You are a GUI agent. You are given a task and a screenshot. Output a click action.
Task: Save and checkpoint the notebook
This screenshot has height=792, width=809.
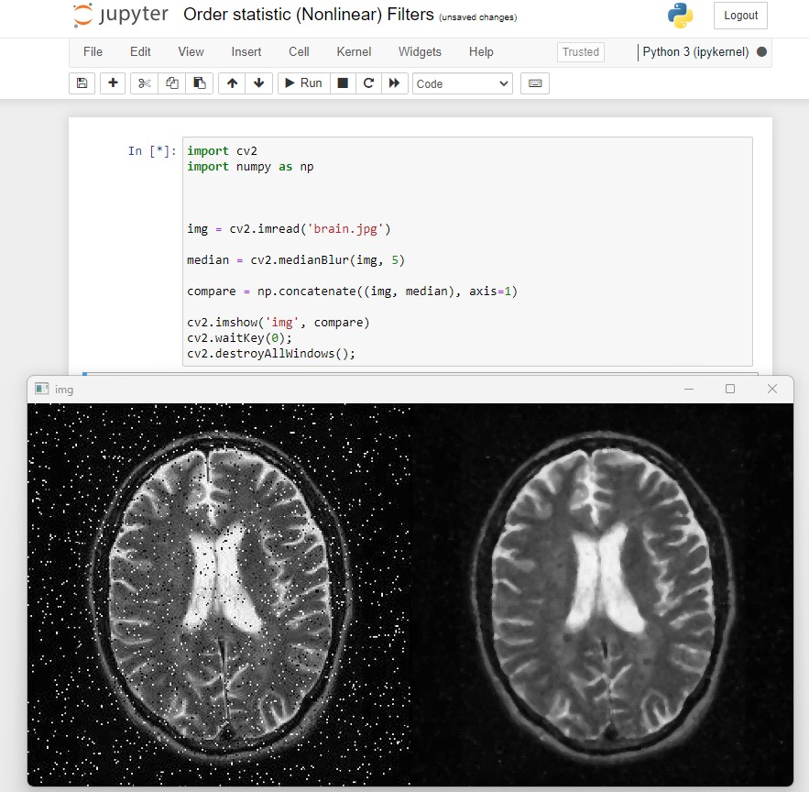pos(82,83)
